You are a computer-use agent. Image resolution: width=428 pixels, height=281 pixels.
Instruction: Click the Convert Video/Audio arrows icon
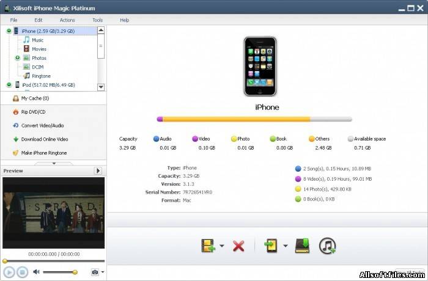(15, 125)
